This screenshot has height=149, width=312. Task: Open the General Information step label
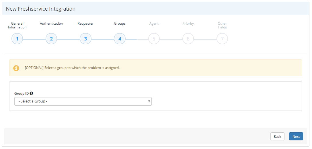pyautogui.click(x=17, y=25)
